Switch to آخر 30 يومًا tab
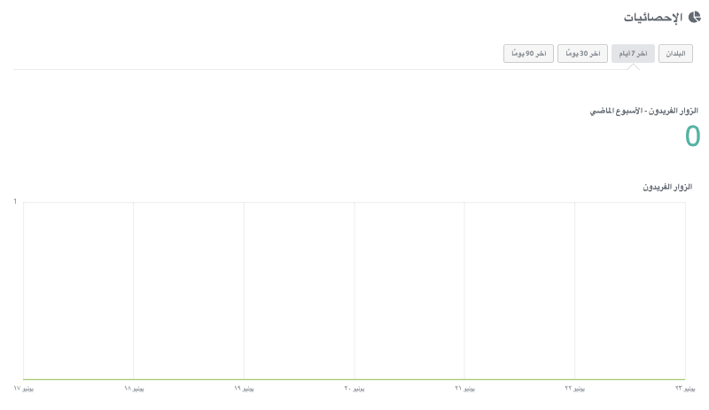 582,53
